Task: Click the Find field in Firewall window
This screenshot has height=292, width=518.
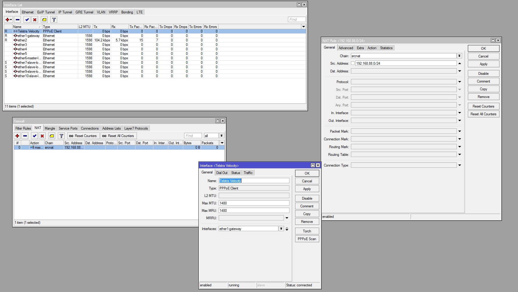Action: click(x=193, y=136)
